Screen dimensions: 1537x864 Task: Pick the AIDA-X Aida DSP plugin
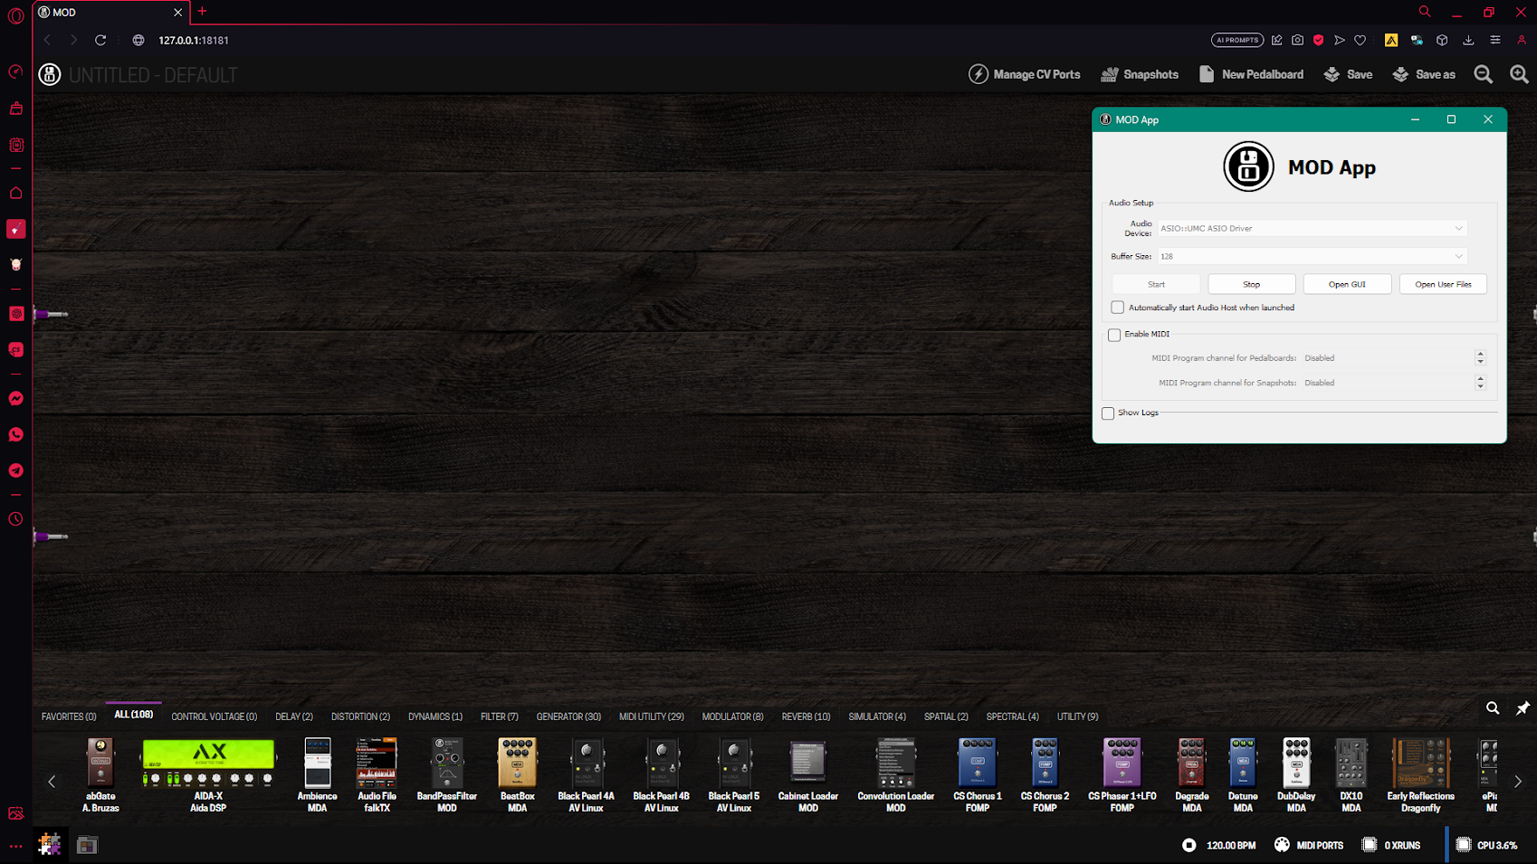tap(208, 774)
